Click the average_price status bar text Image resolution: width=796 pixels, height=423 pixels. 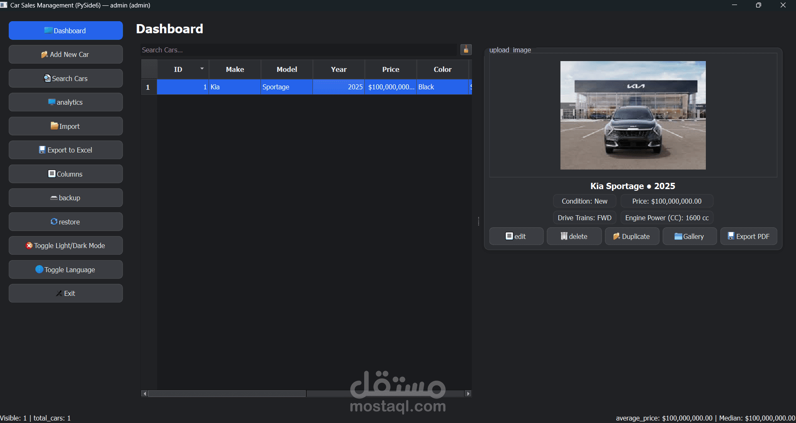coord(664,418)
